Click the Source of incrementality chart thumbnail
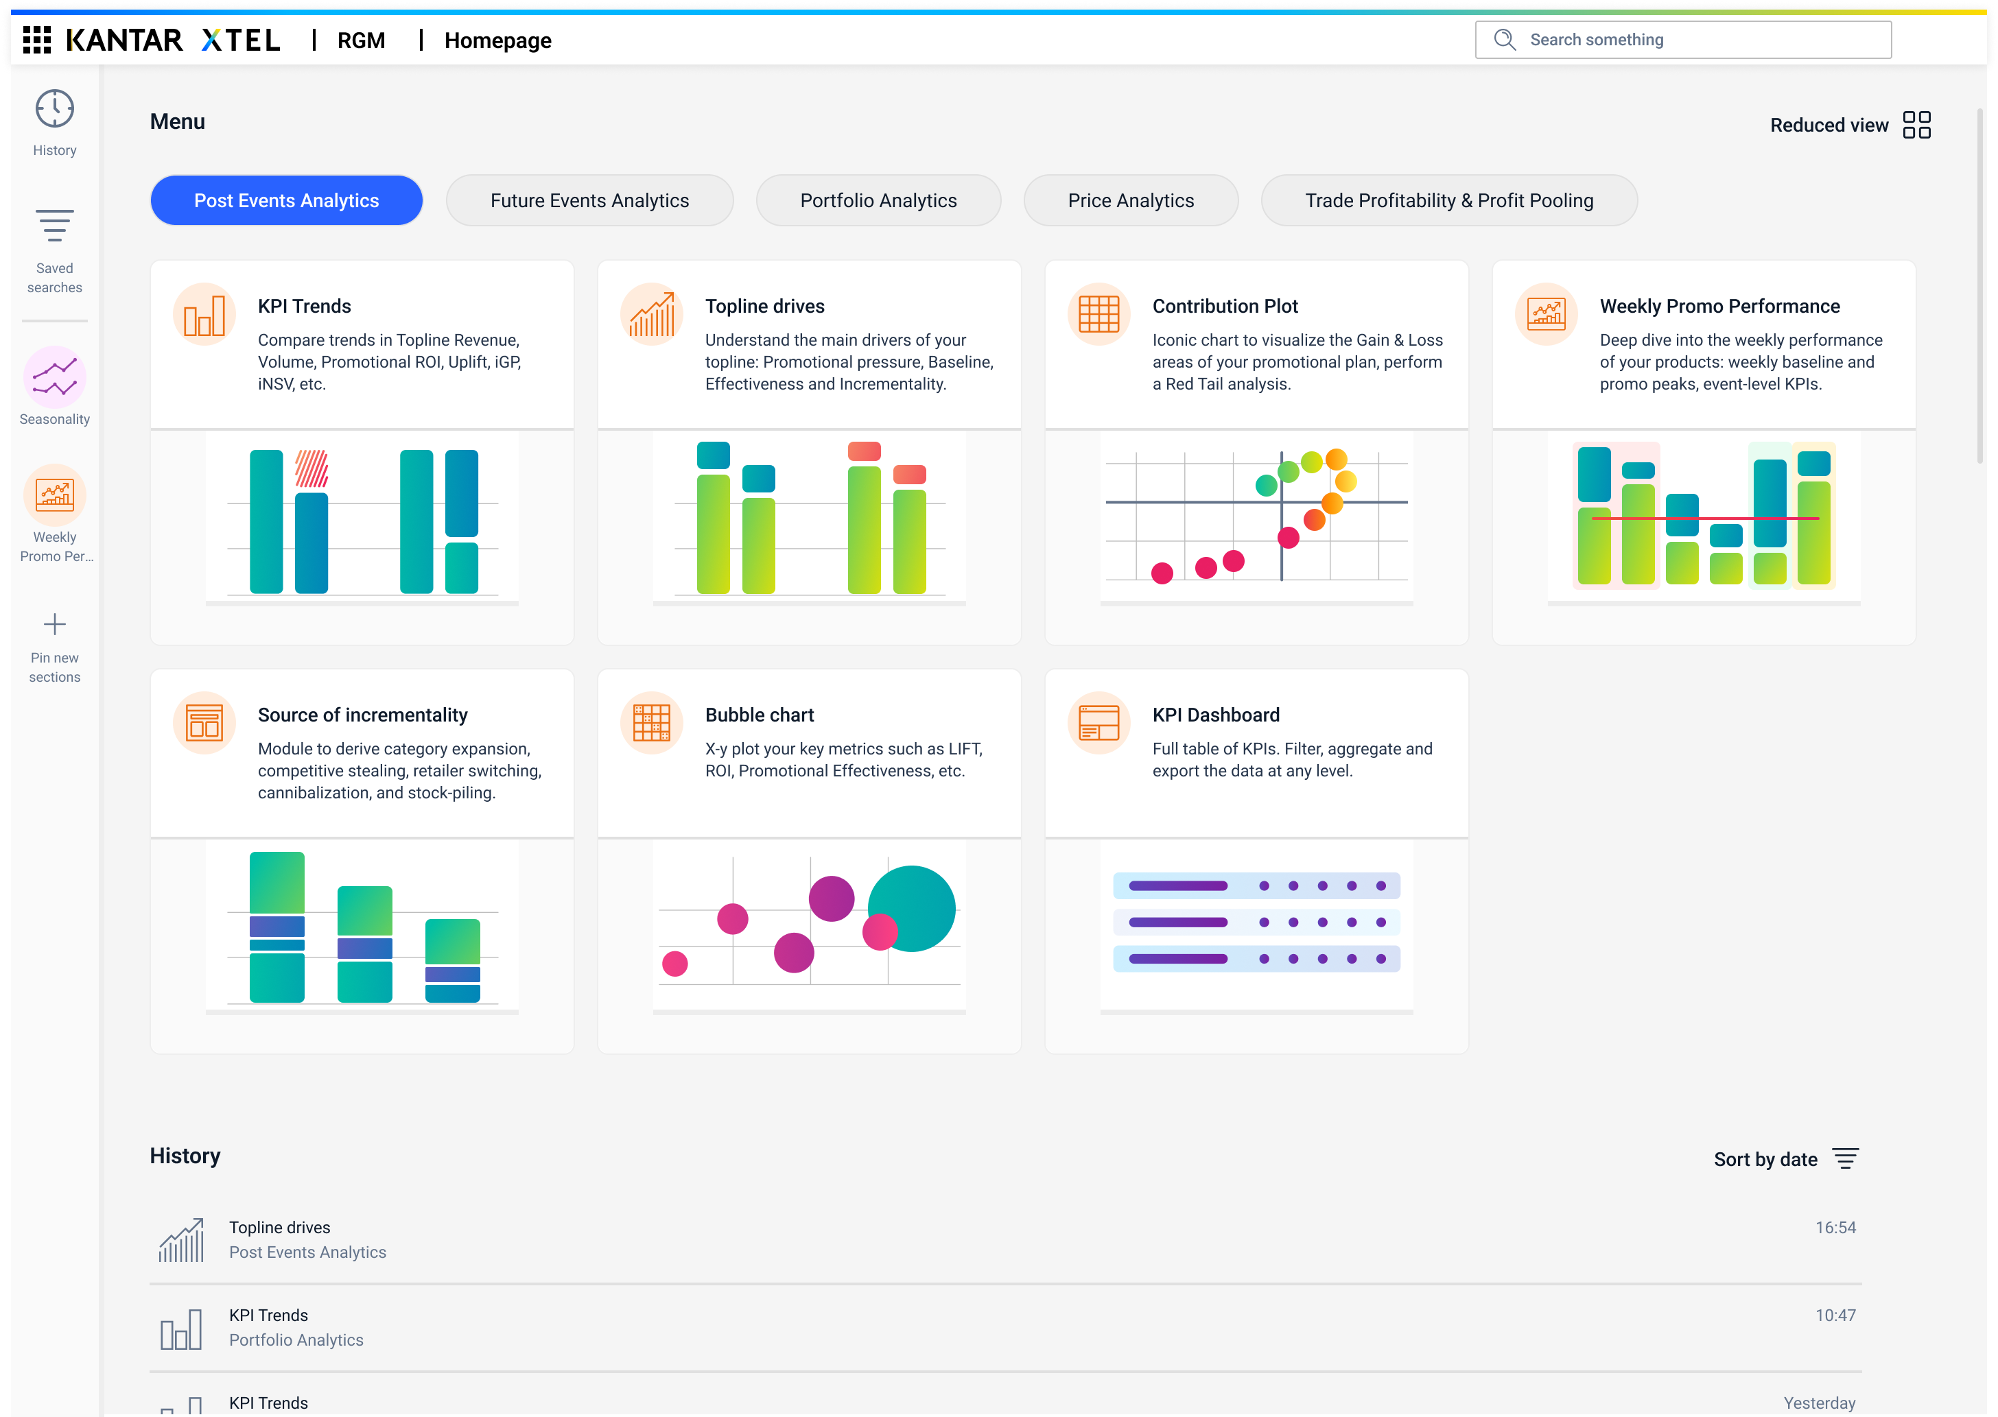This screenshot has height=1417, width=1998. coord(362,927)
